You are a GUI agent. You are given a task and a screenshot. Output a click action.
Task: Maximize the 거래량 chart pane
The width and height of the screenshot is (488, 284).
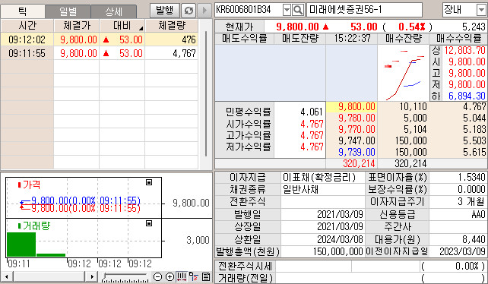[149, 223]
